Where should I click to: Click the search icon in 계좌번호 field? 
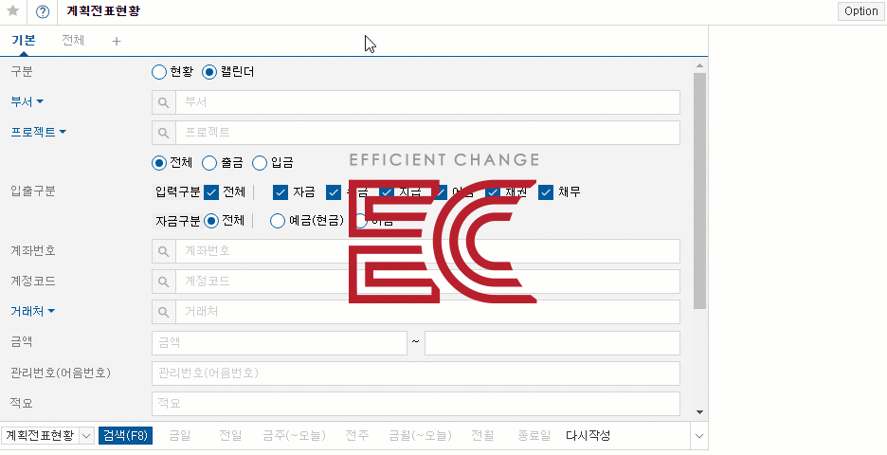pos(164,251)
